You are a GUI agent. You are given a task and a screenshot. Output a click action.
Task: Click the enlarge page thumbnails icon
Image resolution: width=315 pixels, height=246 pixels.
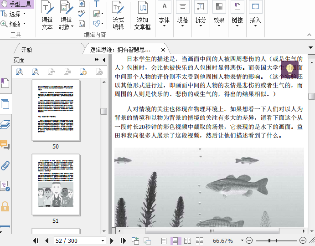point(19,71)
